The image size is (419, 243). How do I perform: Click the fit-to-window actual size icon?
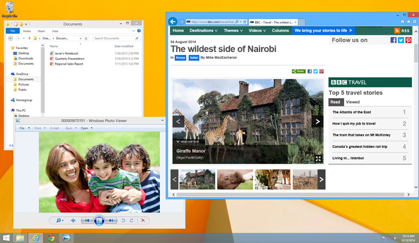(x=73, y=221)
